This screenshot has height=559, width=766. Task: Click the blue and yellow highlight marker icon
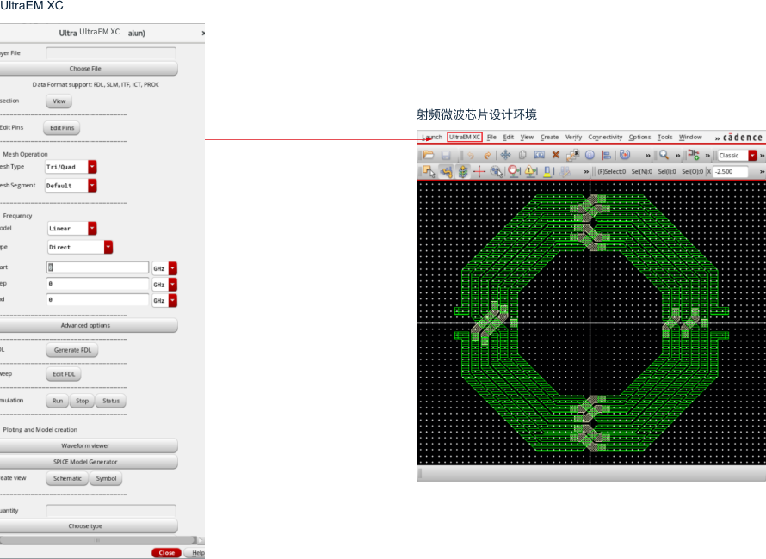547,171
